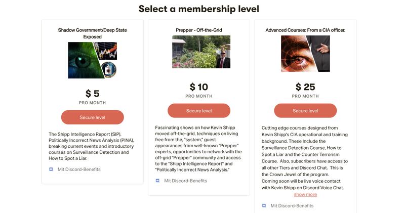405x213 pixels.
Task: Click Mit Discord-Benefits under $25 tier
Action: (x=292, y=206)
